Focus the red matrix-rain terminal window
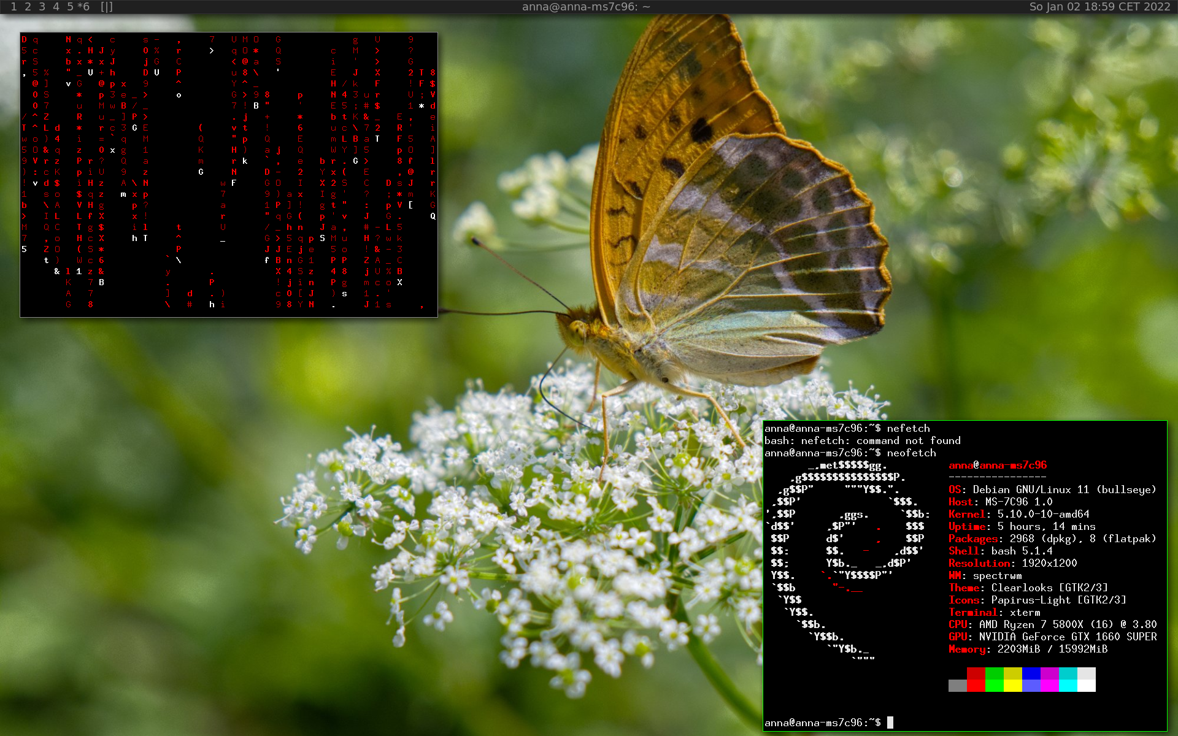 point(229,175)
